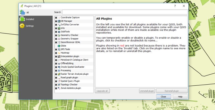Select the Raster Terrain Analysis plugin entry

[x=75, y=74]
